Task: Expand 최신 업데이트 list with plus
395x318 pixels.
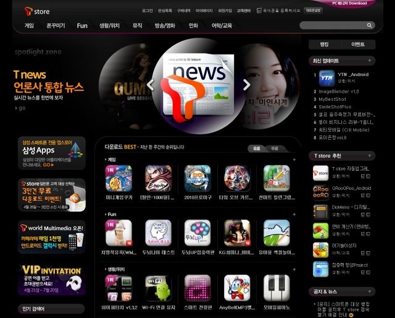Action: click(370, 61)
